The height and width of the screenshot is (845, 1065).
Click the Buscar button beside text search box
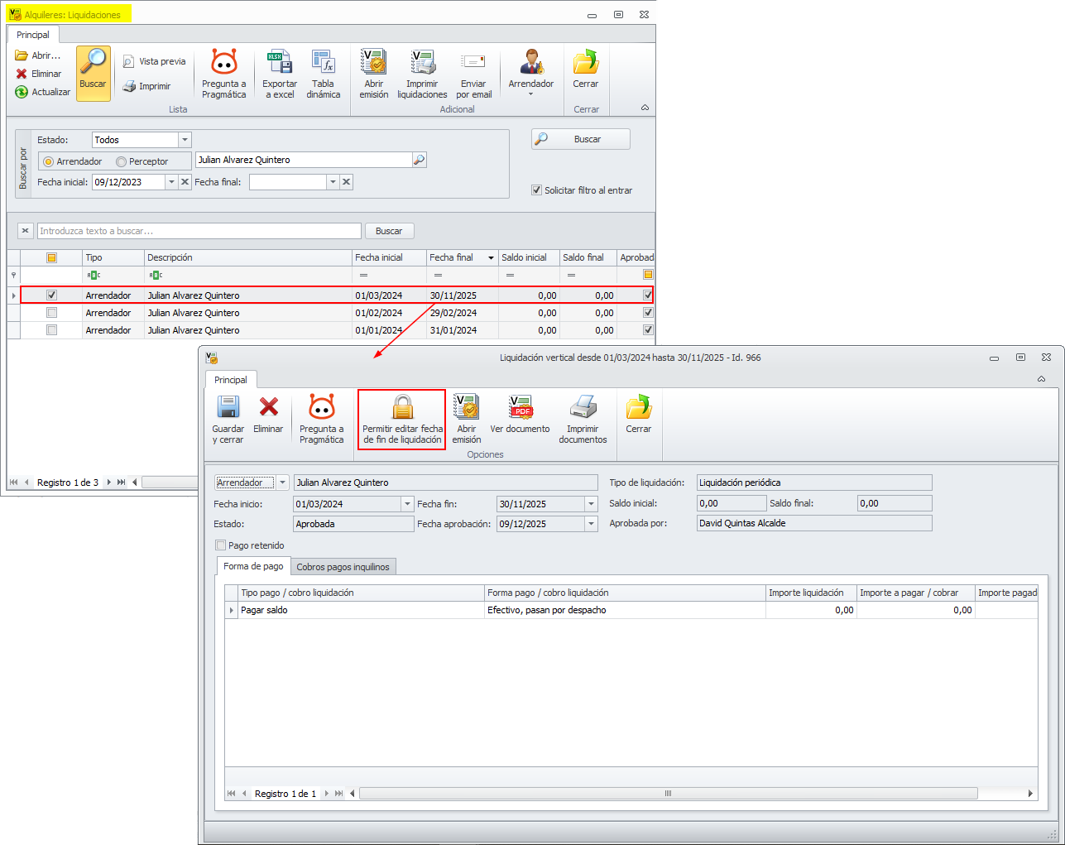[x=389, y=231]
